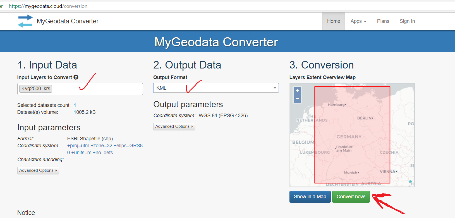Expand the Apps menu in navbar
This screenshot has width=455, height=218.
pyautogui.click(x=358, y=21)
